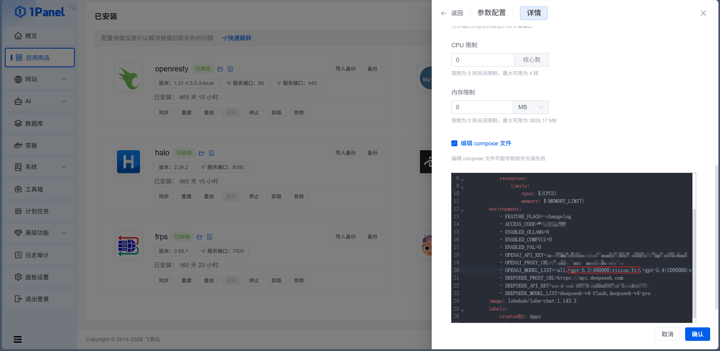Close the parameter drawer with the X
The image size is (720, 351).
click(x=703, y=13)
